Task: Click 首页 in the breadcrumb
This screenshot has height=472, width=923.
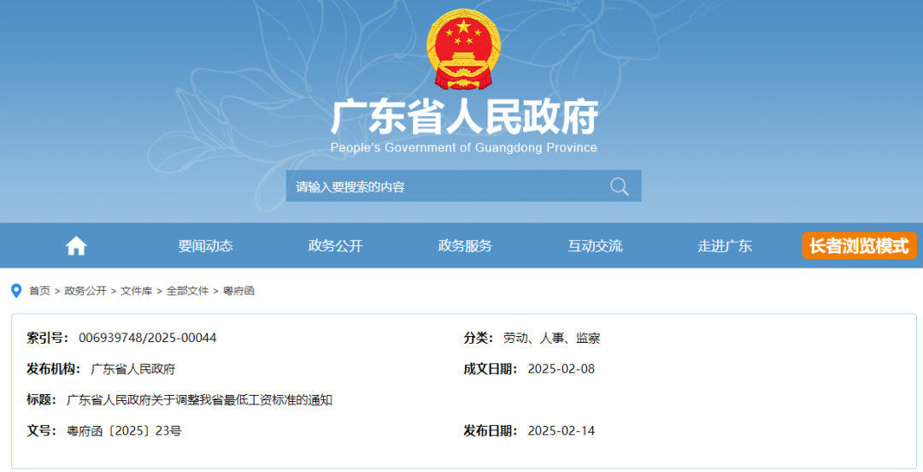Action: 39,291
